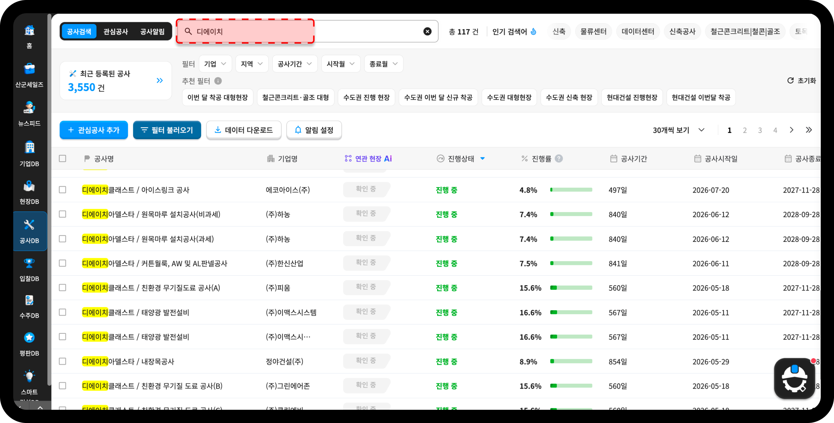The image size is (834, 423).
Task: Jump to last page double arrow
Action: (x=809, y=130)
